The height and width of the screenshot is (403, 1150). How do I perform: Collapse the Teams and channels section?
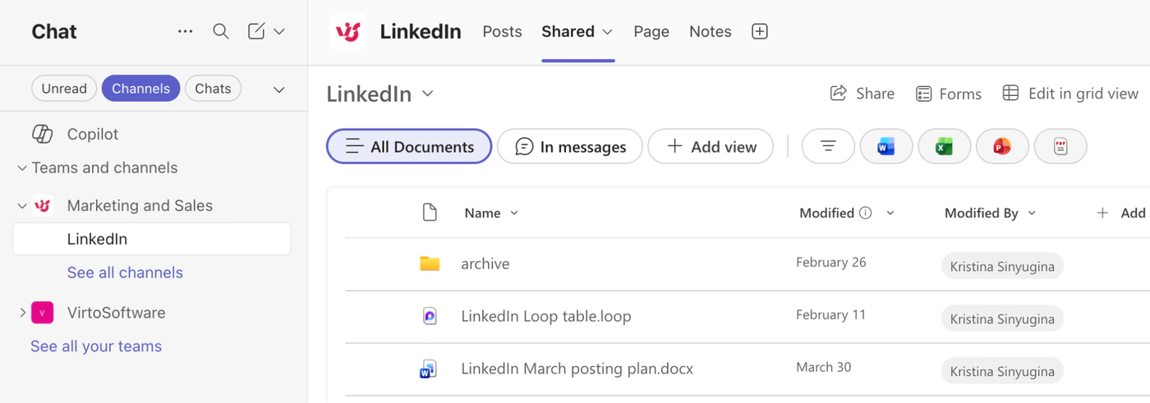(x=22, y=167)
